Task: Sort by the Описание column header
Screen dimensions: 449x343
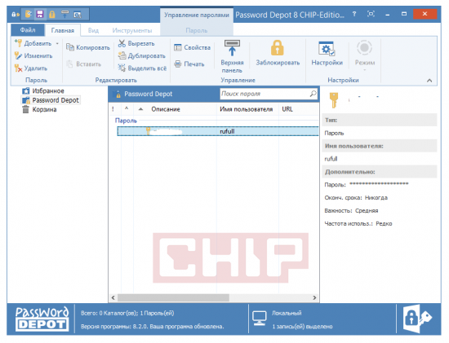Action: [166, 109]
